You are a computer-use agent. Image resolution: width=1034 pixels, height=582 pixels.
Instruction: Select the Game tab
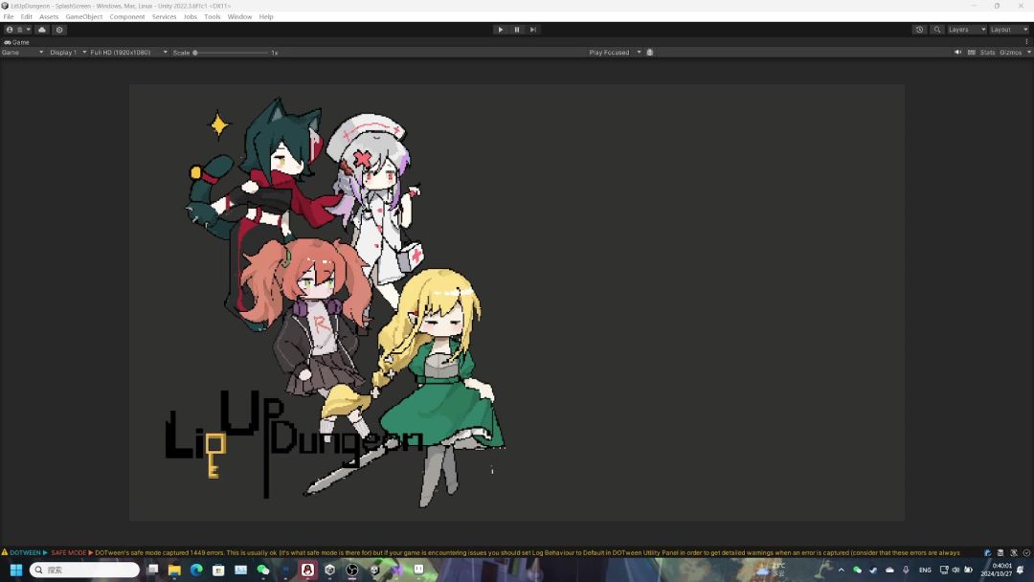17,42
